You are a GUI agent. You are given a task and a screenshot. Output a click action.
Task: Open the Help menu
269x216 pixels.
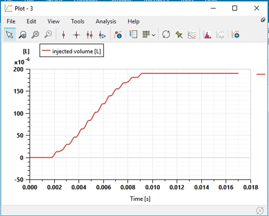coord(134,21)
